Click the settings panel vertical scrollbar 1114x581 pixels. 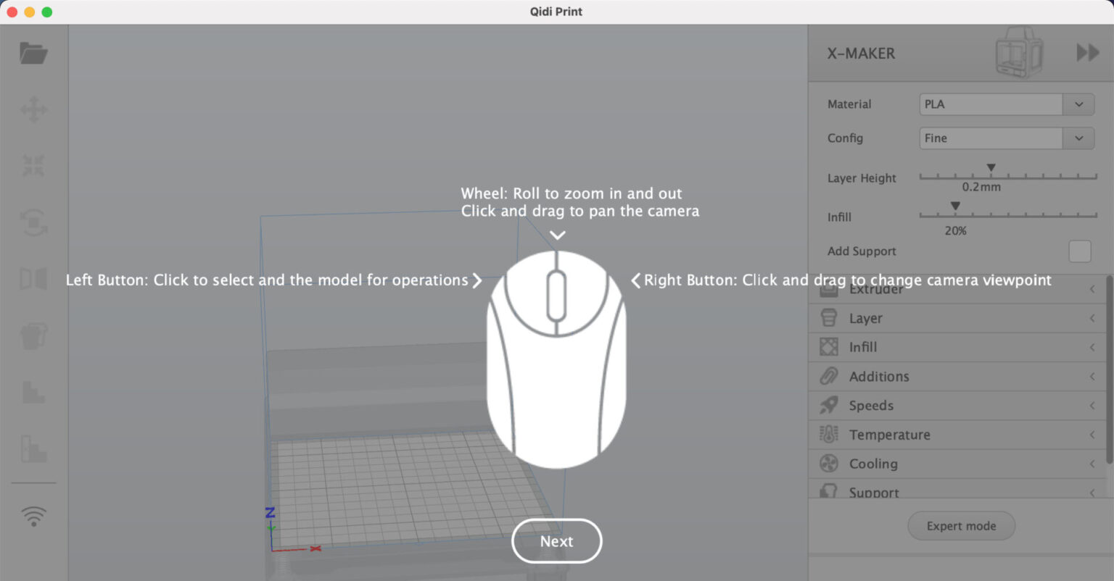1108,369
